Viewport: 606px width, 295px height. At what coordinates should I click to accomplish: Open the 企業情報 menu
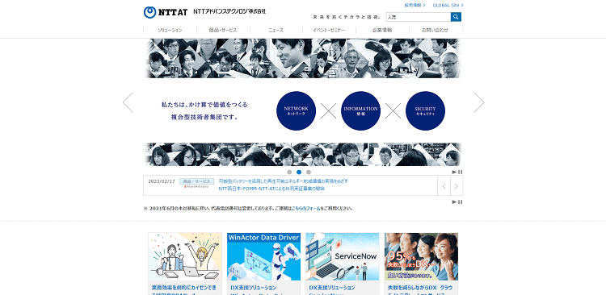(x=382, y=30)
